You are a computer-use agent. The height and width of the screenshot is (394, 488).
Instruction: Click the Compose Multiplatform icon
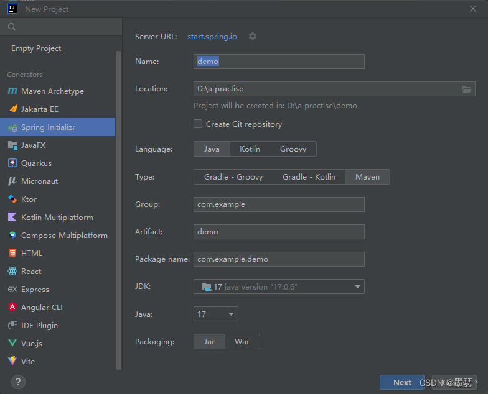pos(12,235)
